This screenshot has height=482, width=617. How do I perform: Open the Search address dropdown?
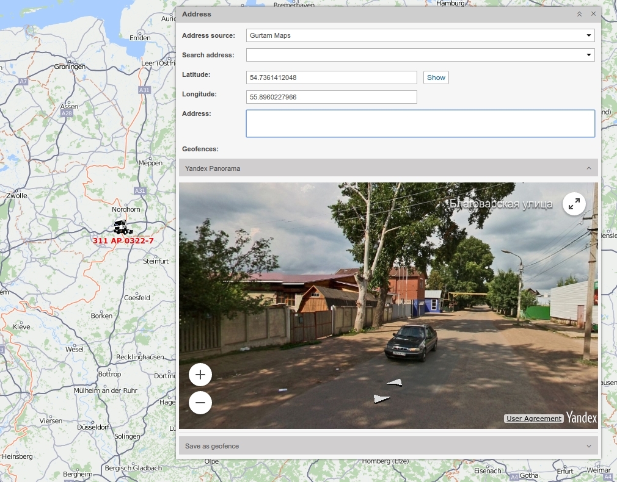[588, 55]
